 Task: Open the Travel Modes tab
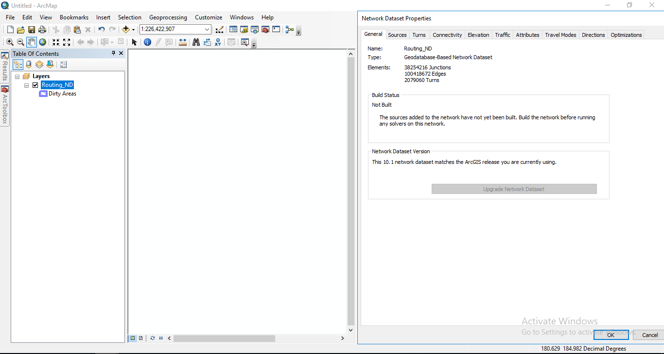click(x=560, y=35)
